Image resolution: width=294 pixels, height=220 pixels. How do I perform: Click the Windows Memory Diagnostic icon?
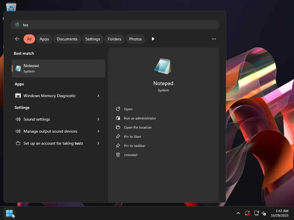18,96
